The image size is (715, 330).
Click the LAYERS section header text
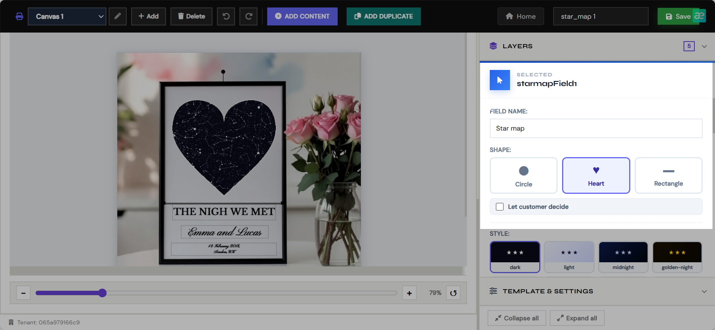click(518, 46)
